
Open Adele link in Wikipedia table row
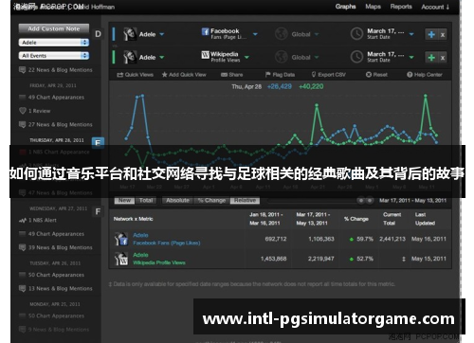(x=140, y=255)
